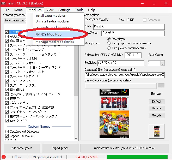Toggle the スーパーメトロイド checkbox

[x=7, y=76]
